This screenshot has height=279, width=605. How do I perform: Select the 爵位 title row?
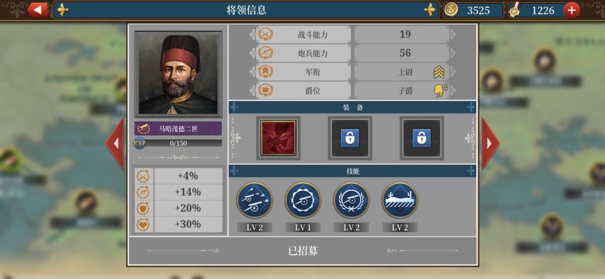353,90
